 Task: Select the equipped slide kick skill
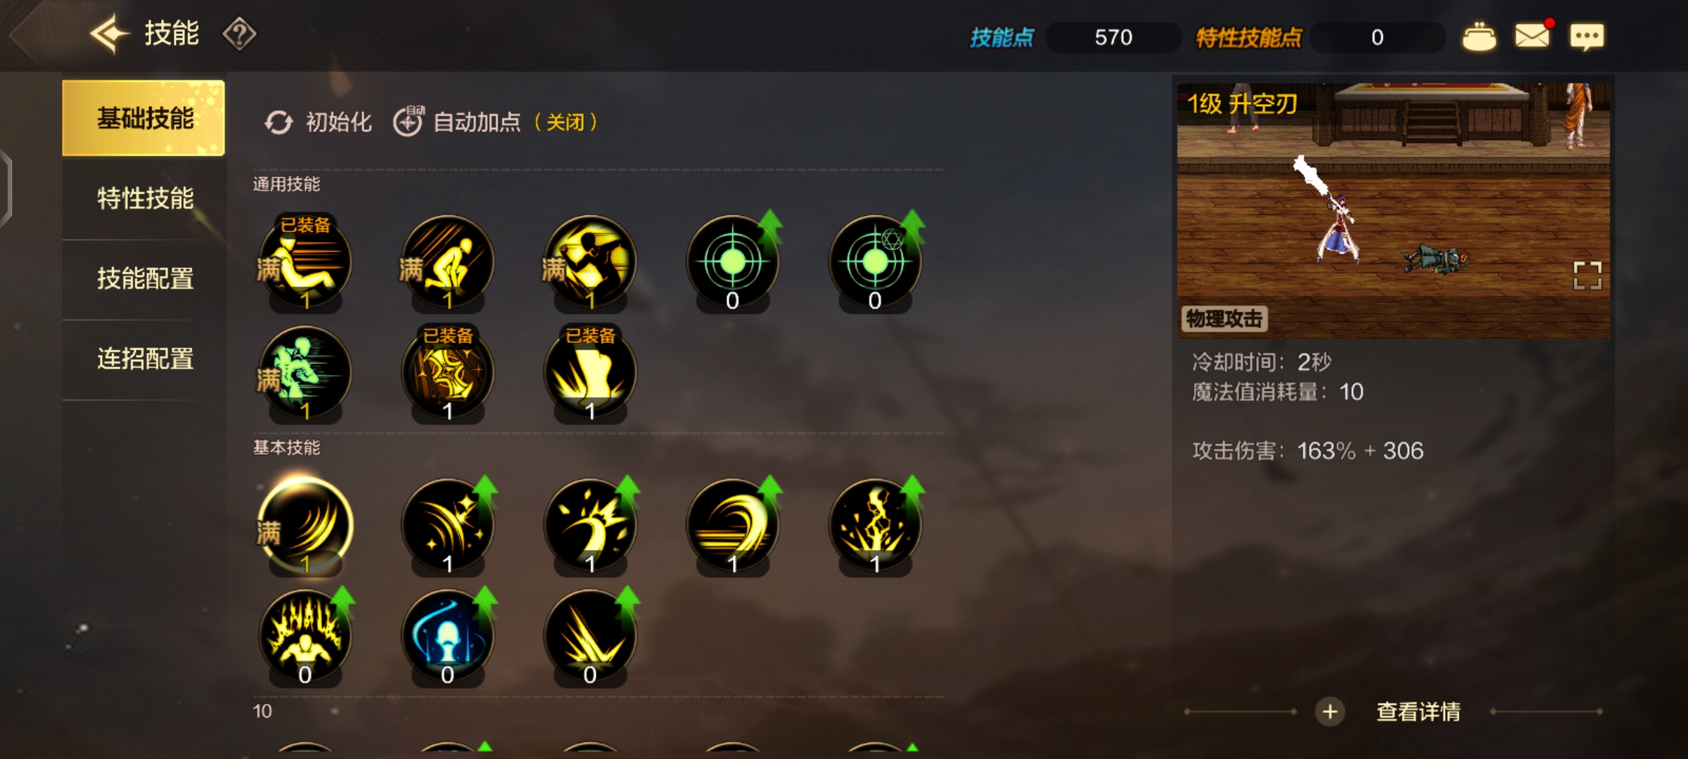point(305,261)
